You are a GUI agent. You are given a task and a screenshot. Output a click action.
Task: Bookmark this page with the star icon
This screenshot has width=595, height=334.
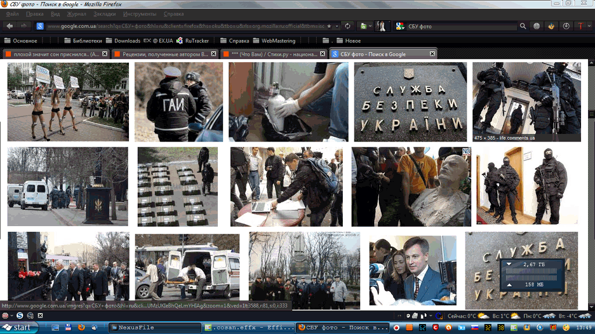[329, 26]
